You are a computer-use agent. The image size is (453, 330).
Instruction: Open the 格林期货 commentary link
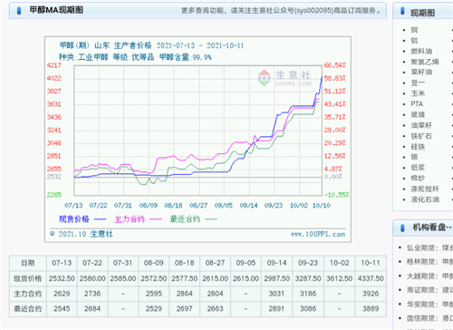tap(429, 262)
